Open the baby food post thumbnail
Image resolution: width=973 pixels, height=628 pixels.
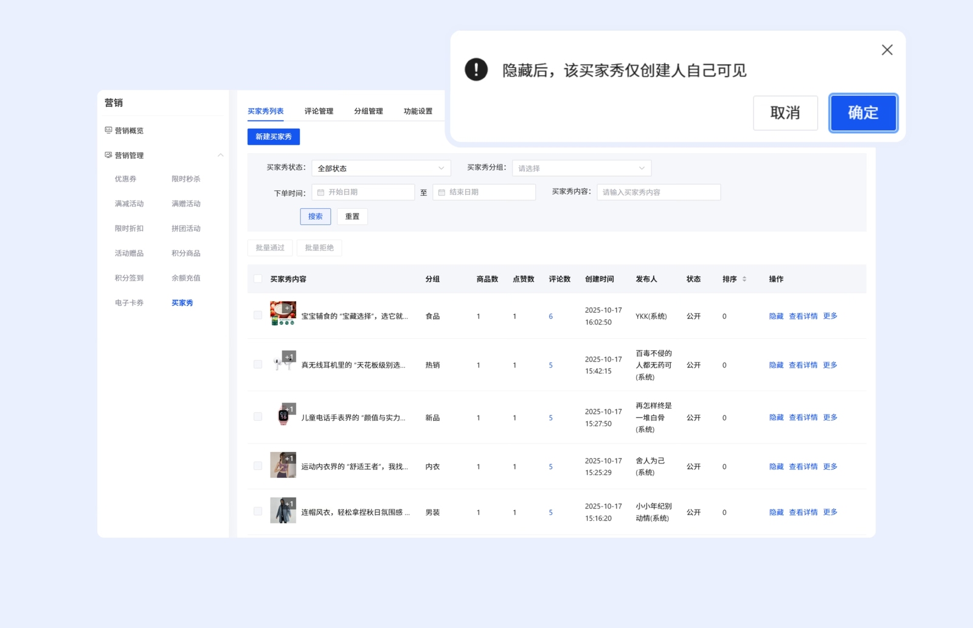point(283,313)
